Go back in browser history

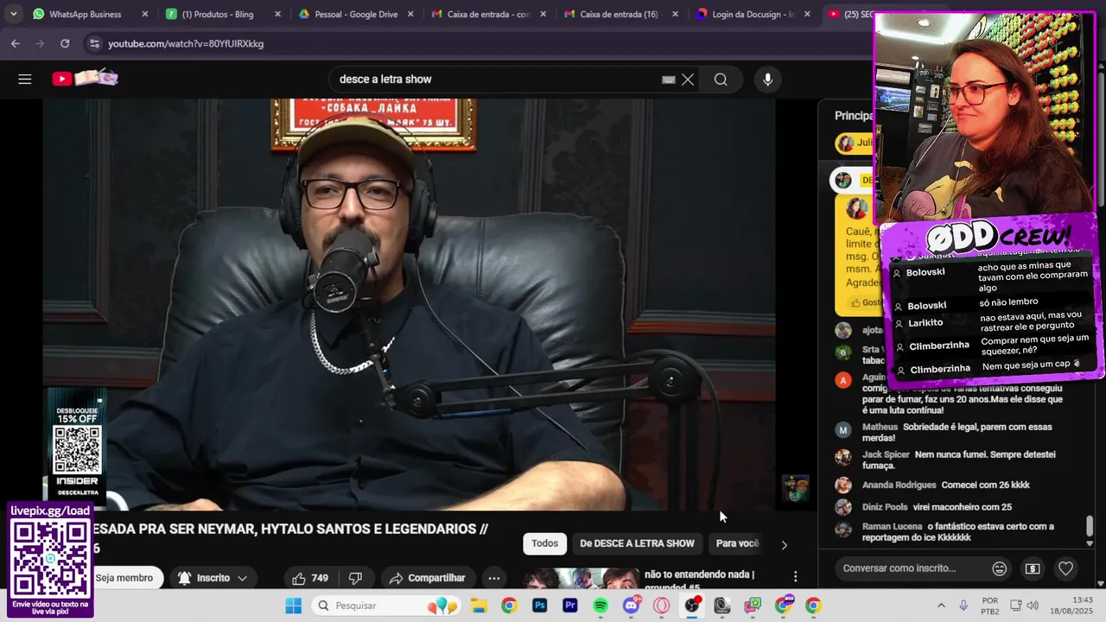pyautogui.click(x=16, y=43)
